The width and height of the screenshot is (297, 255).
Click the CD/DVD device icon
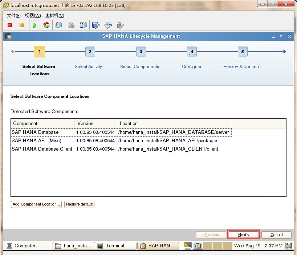[x=108, y=25]
